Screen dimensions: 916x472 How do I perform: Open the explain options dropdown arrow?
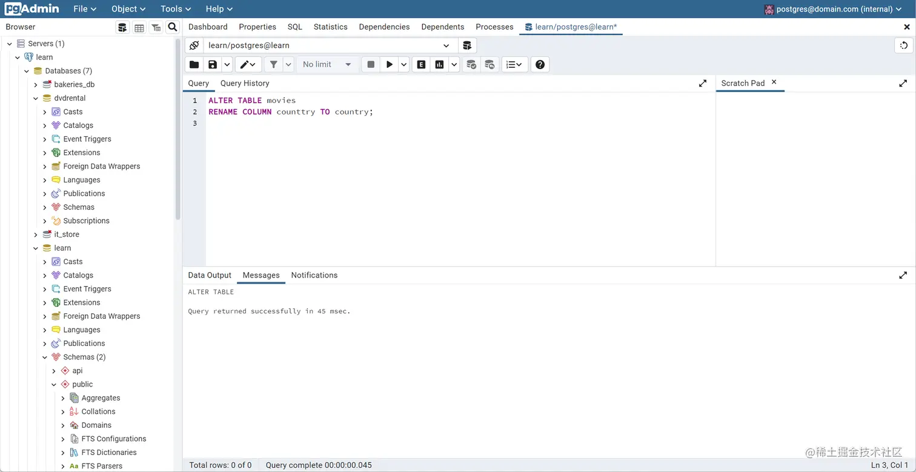(x=454, y=64)
